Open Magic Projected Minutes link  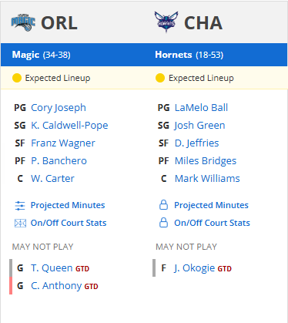[x=68, y=205]
